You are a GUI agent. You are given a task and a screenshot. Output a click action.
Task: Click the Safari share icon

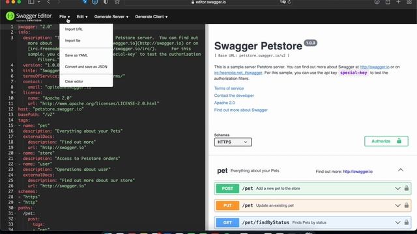coord(388,2)
